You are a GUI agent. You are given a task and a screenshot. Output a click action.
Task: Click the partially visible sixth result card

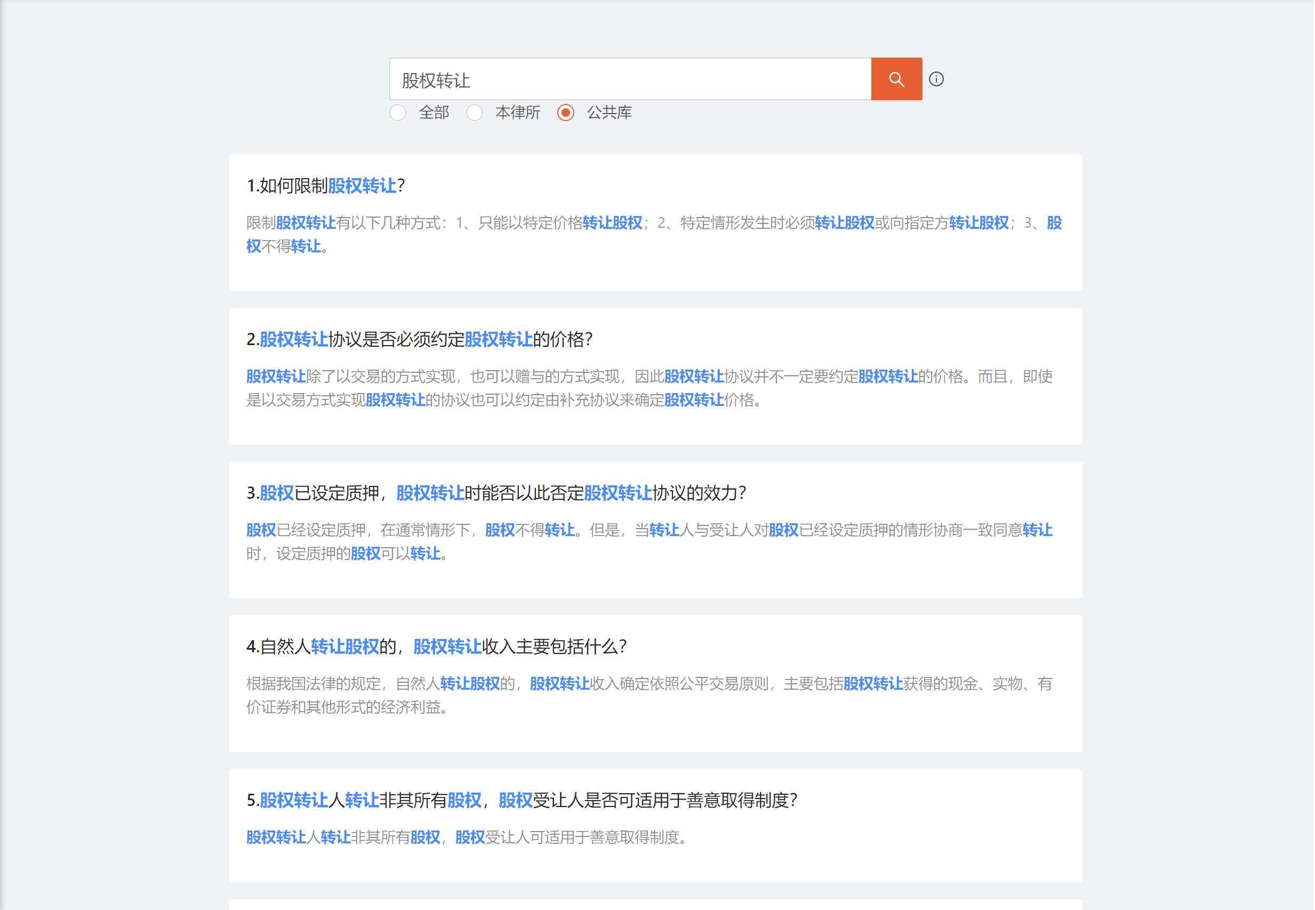(655, 904)
